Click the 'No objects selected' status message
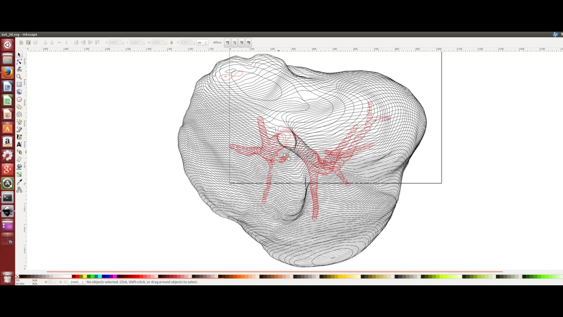Viewport: 563px width, 317px height. click(143, 282)
